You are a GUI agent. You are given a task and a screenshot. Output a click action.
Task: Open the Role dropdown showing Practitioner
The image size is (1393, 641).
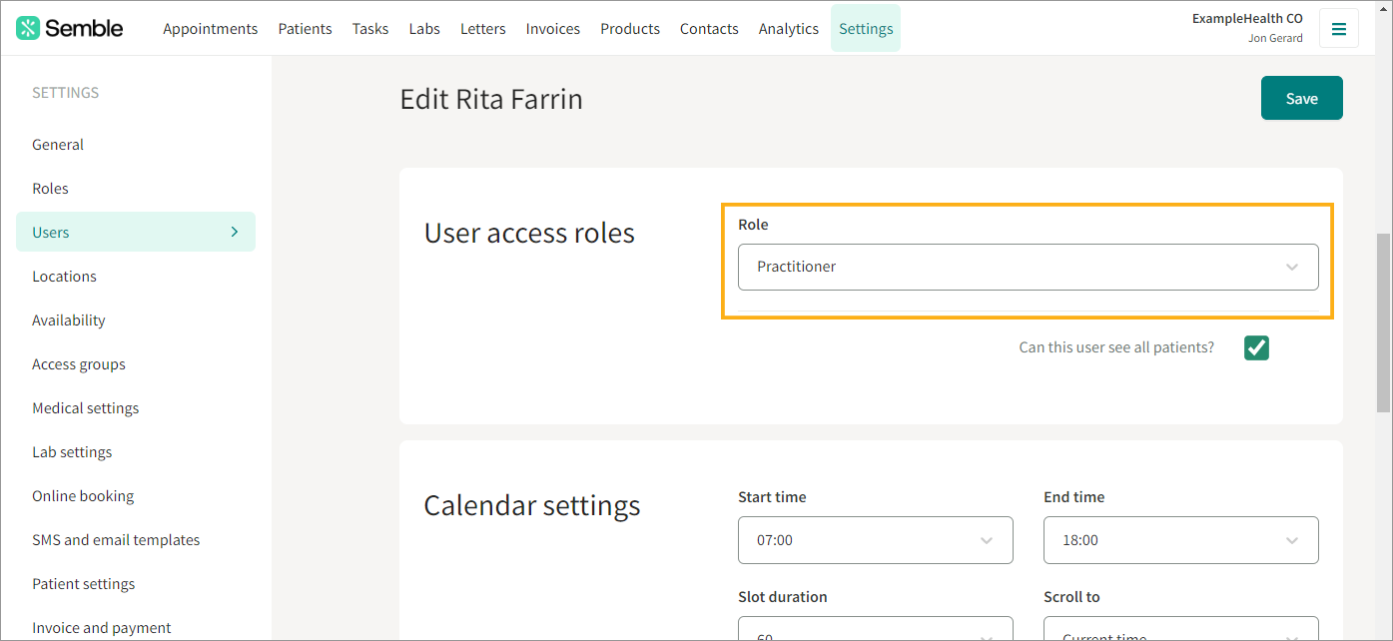coord(1028,267)
